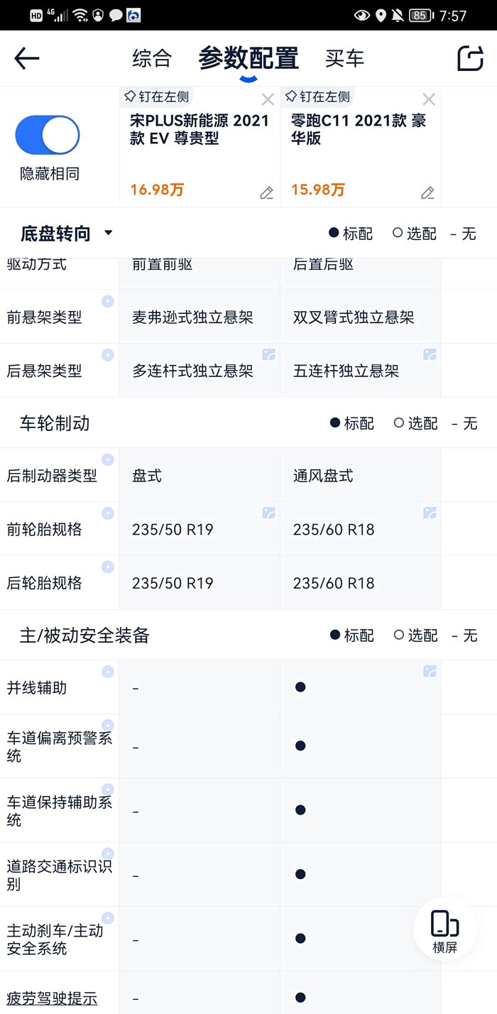Pin 零跑C11 to the left side
The width and height of the screenshot is (497, 1014).
point(317,97)
